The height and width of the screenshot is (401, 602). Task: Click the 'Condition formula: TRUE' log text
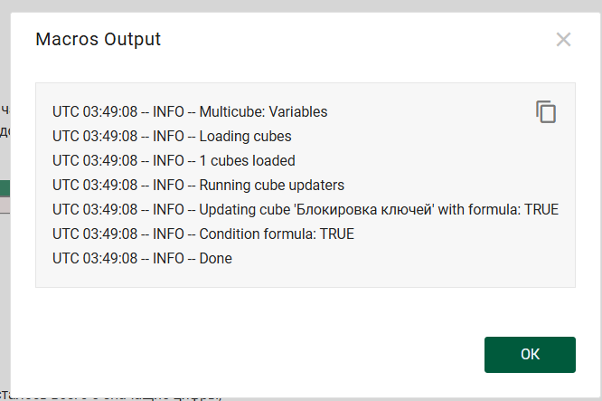tap(277, 234)
